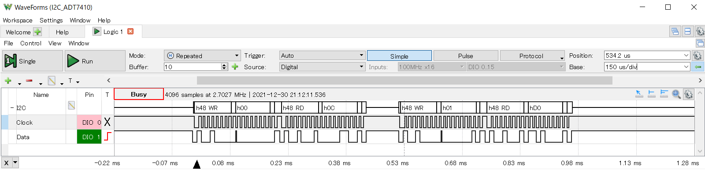Click the zoom magnifier icon above the waveform
705x170 pixels.
676,94
